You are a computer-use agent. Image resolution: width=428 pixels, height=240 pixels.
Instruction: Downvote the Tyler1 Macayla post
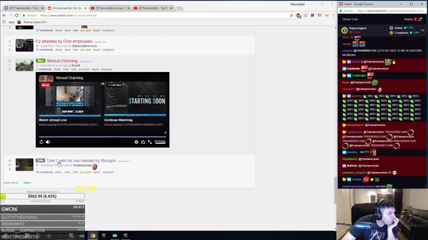coord(10,169)
